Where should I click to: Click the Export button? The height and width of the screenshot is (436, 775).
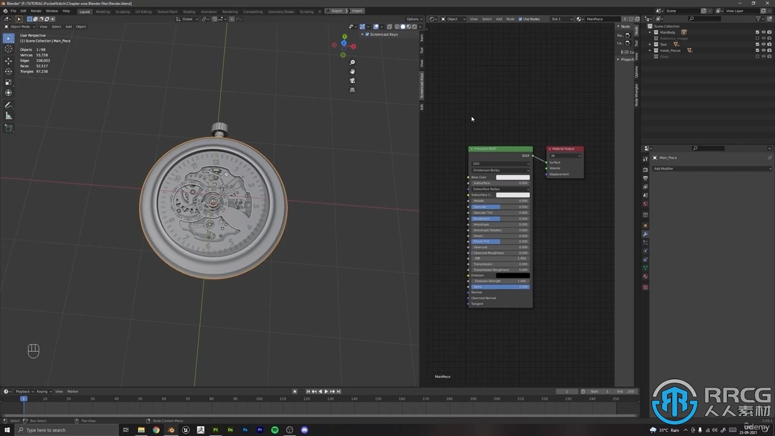335,11
